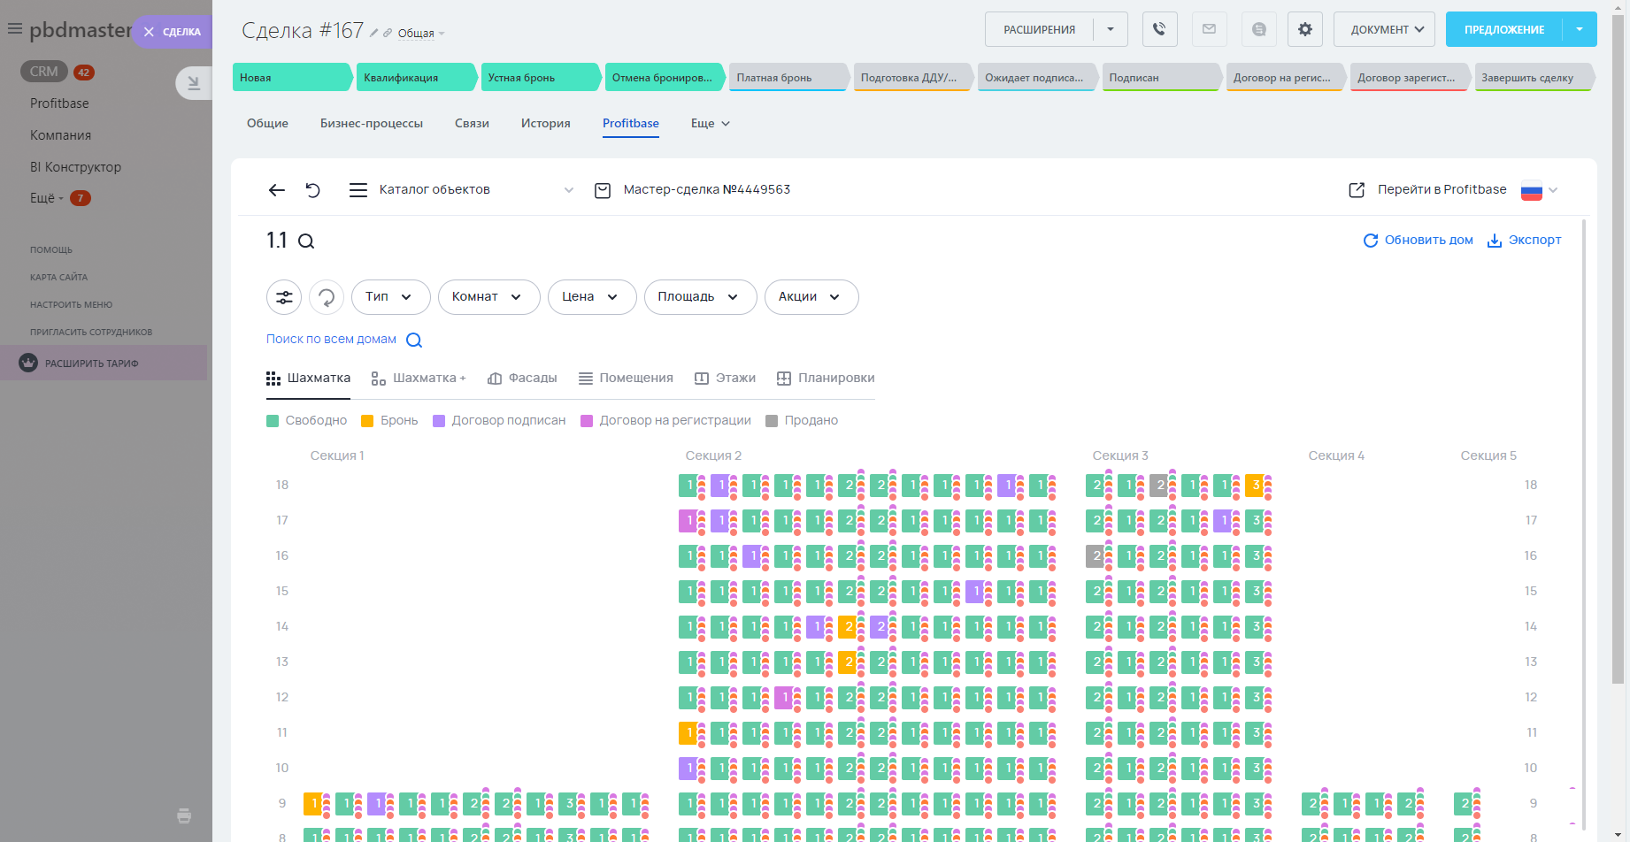The height and width of the screenshot is (842, 1630).
Task: Open the Комнат filter dropdown
Action: (488, 297)
